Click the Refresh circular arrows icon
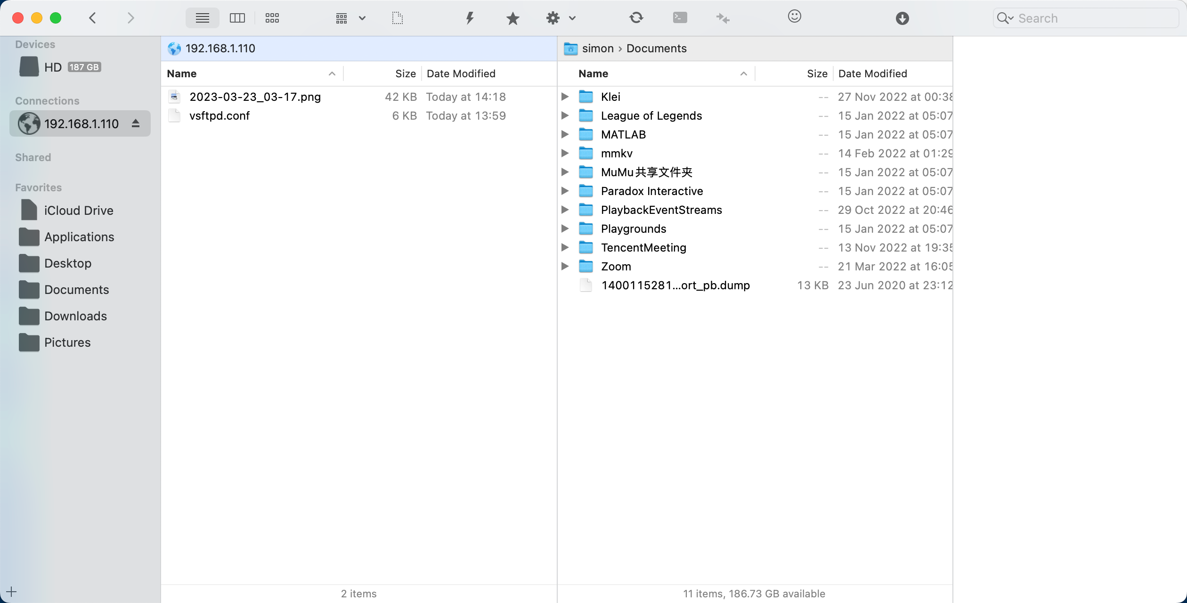Screen dimensions: 1187x603 click(636, 18)
